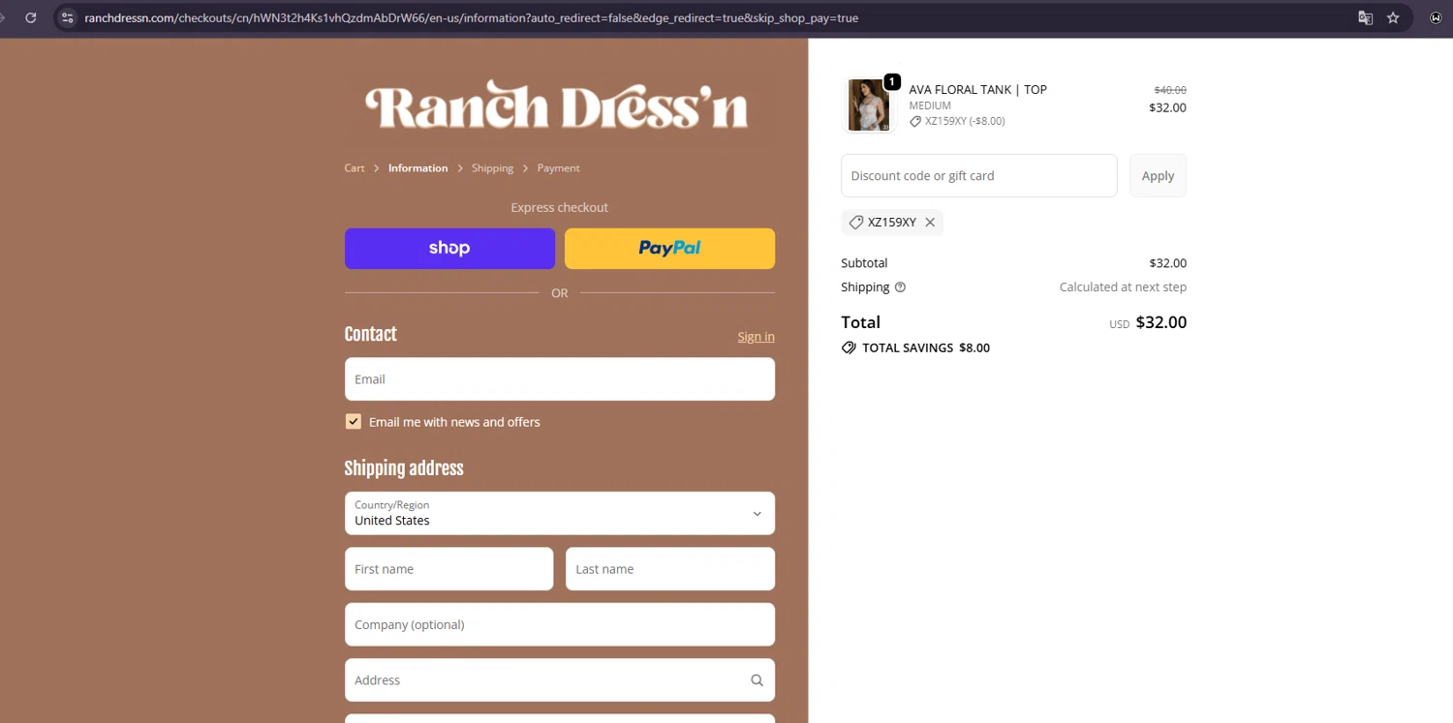Apply the discount code button
Image resolution: width=1453 pixels, height=723 pixels.
1158,176
